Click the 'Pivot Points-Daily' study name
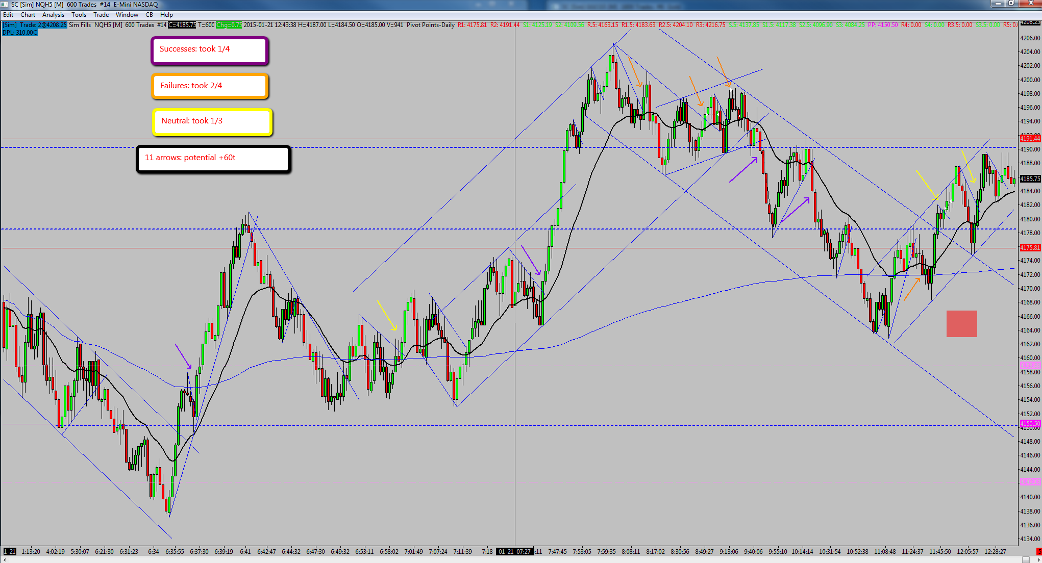 pyautogui.click(x=430, y=25)
